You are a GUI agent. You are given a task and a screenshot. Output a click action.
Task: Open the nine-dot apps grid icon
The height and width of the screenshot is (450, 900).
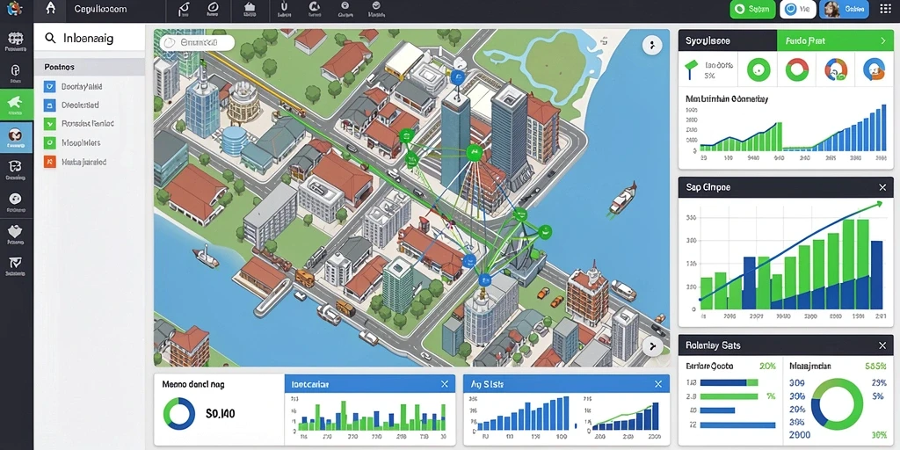click(x=886, y=9)
